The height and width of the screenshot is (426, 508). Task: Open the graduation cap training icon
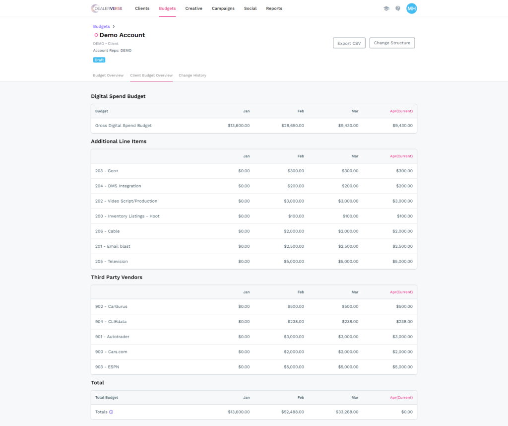(386, 8)
